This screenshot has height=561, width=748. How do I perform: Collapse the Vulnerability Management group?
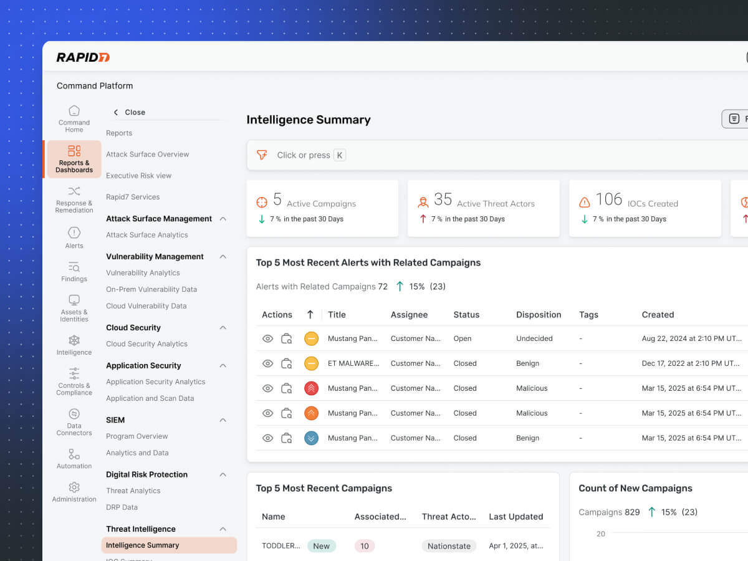tap(223, 257)
